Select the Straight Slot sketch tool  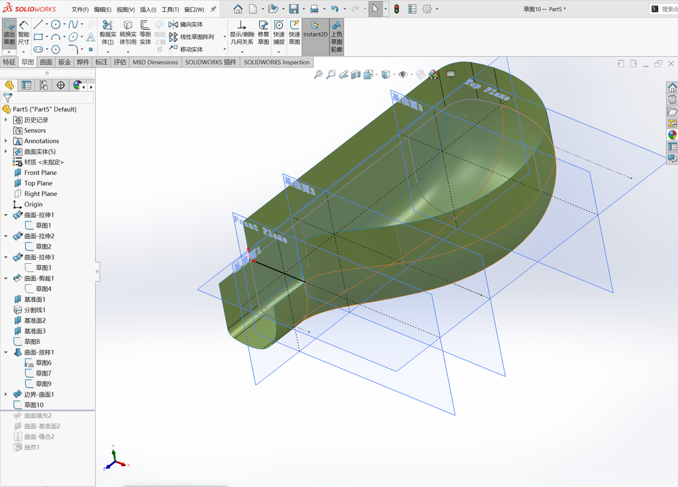[38, 49]
